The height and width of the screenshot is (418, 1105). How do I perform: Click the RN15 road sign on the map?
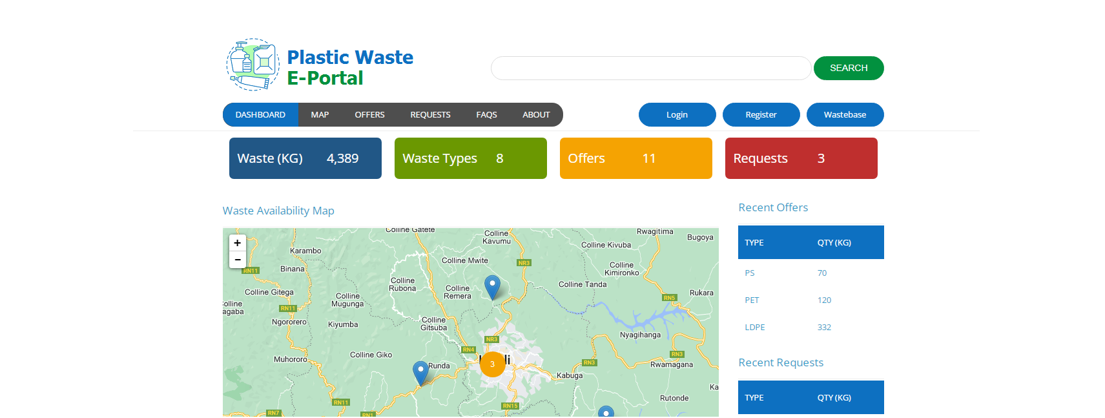tap(510, 406)
